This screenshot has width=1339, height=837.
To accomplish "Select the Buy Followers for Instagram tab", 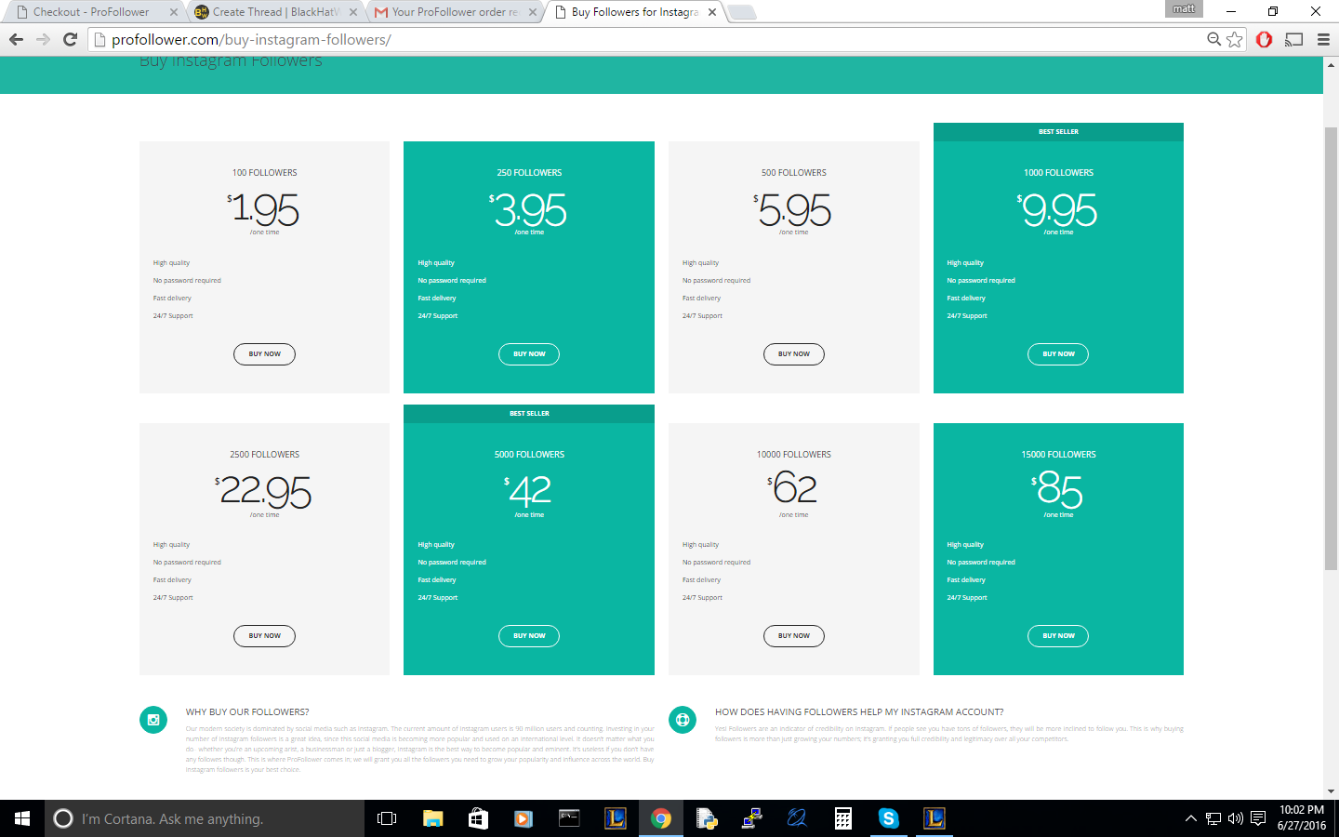I will [x=634, y=12].
